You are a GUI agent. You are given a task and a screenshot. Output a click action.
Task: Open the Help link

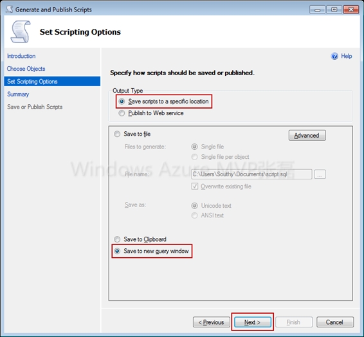point(347,56)
